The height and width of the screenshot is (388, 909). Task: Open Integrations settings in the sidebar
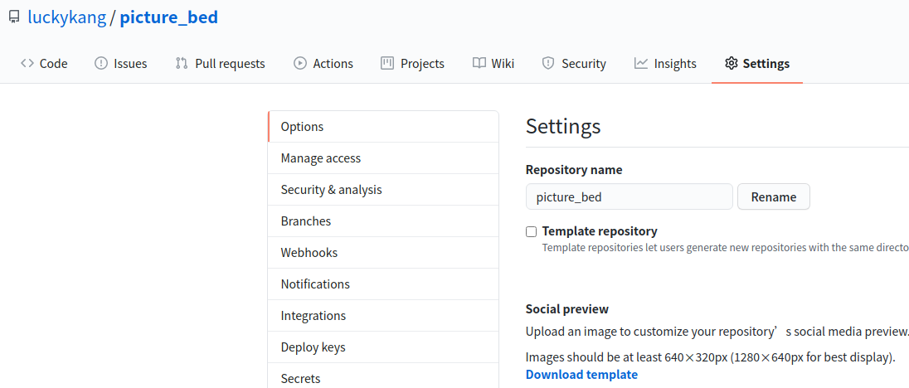click(x=383, y=316)
